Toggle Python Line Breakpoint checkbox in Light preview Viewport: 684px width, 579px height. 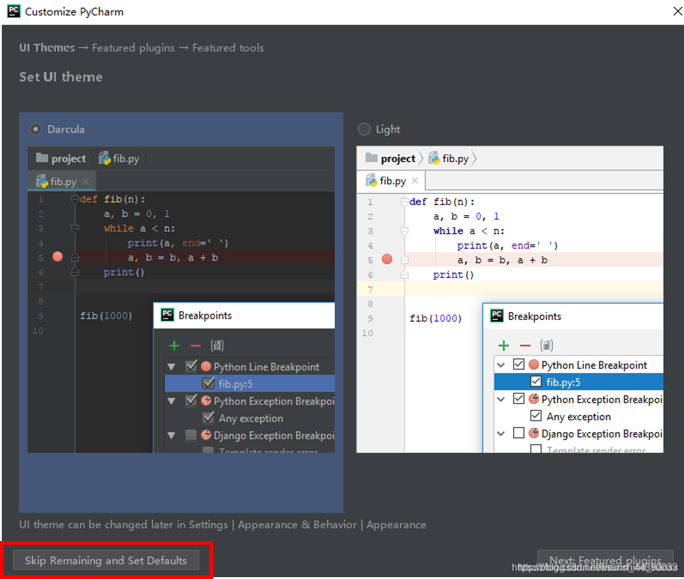(x=518, y=364)
